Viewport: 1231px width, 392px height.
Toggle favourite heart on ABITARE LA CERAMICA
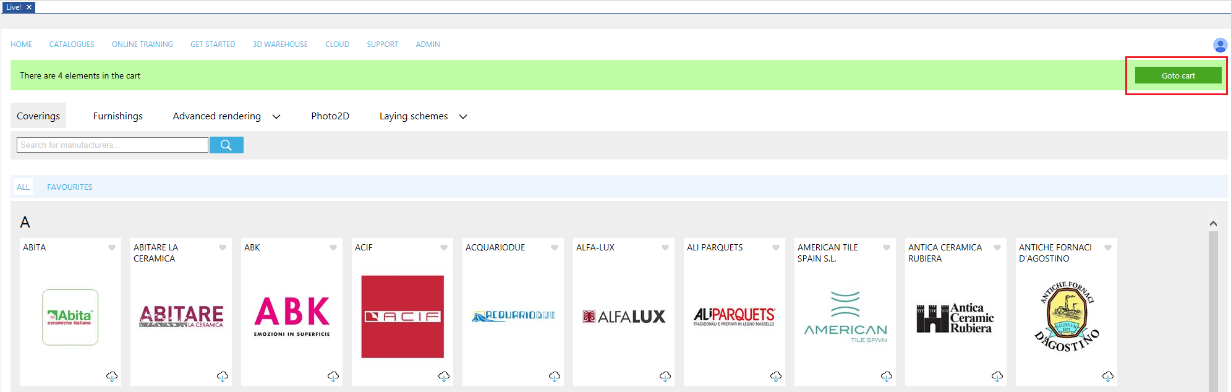point(223,247)
